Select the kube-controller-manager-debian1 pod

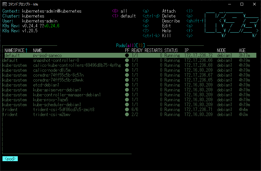(67, 95)
